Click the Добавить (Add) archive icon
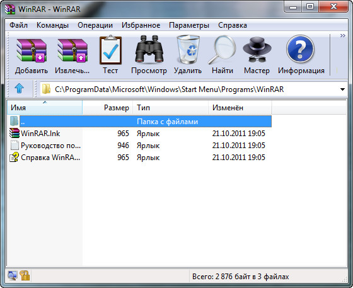This screenshot has height=288, width=353. coord(32,50)
